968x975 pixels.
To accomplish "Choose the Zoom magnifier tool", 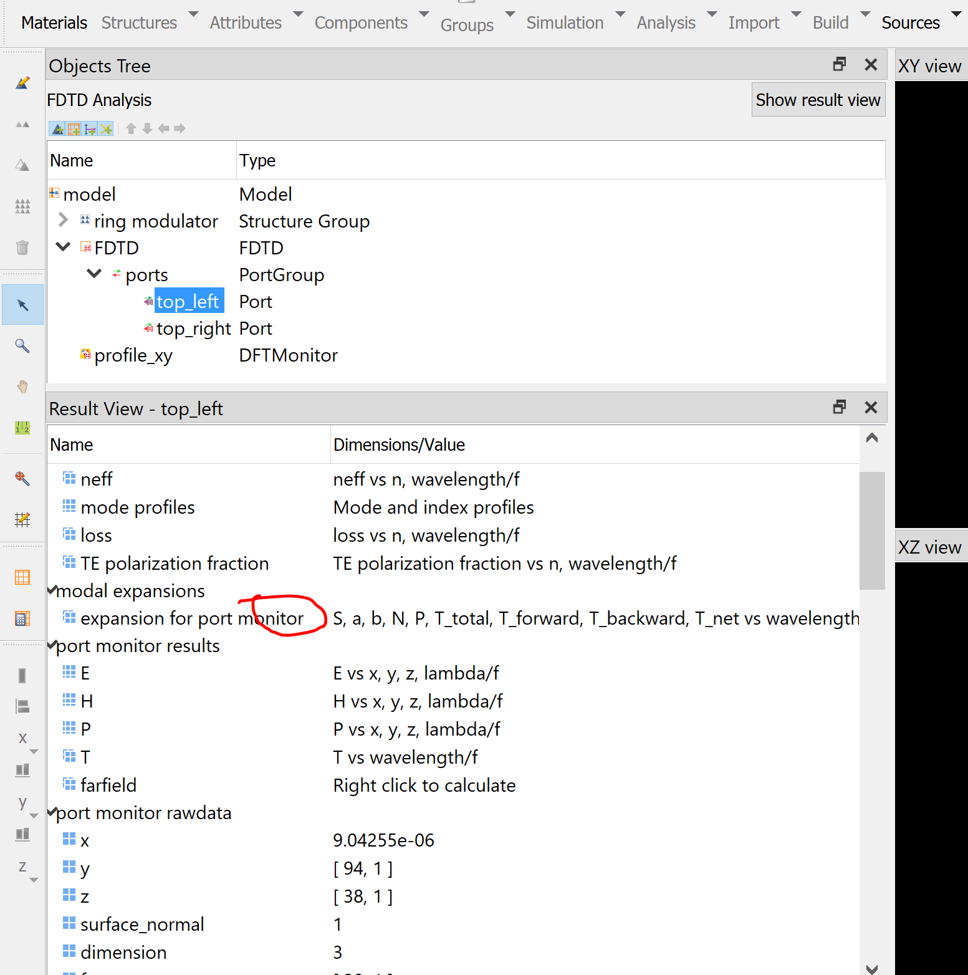I will click(22, 345).
